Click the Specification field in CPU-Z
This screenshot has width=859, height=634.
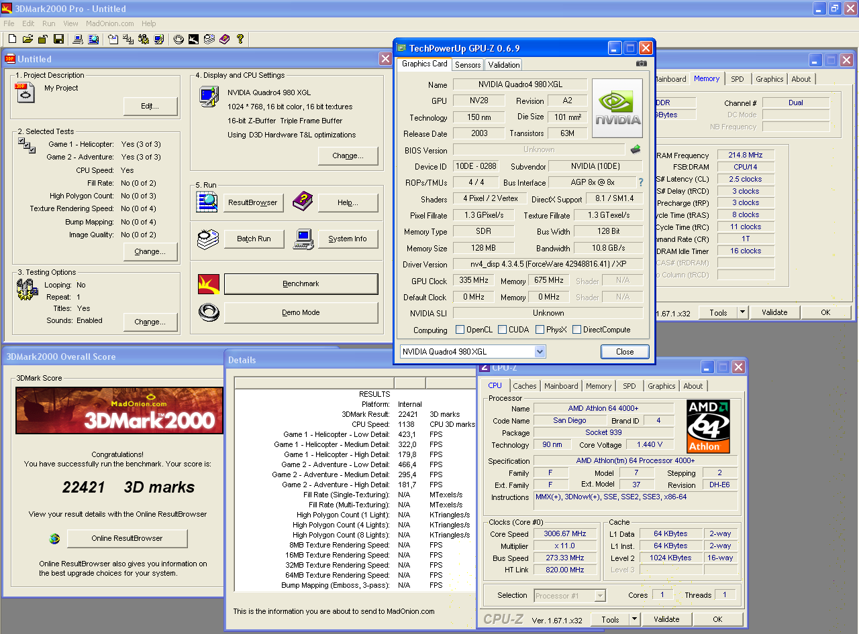(x=636, y=461)
